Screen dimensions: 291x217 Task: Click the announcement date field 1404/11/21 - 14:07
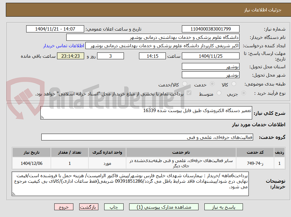click(x=55, y=29)
